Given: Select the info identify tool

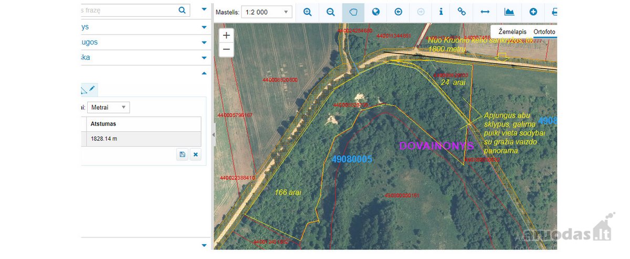Looking at the screenshot, I should click(441, 12).
